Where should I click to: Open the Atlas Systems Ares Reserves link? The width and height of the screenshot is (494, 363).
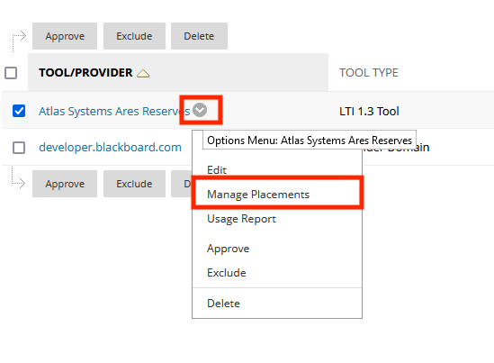pyautogui.click(x=114, y=112)
